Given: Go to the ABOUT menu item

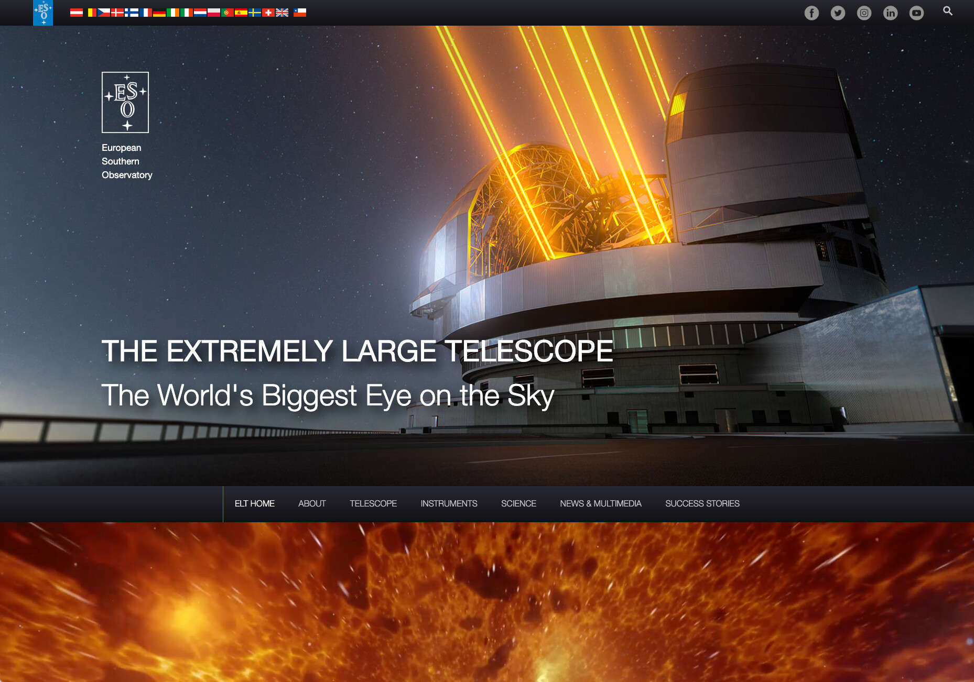Looking at the screenshot, I should pos(312,503).
